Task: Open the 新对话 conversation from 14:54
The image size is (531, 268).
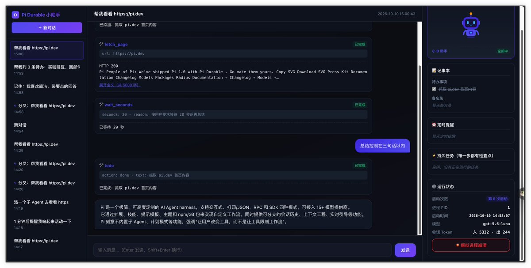Action: pos(47,128)
